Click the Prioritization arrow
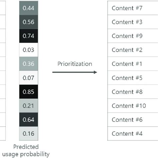Viewport: 158px width, 158px height. coord(75,72)
